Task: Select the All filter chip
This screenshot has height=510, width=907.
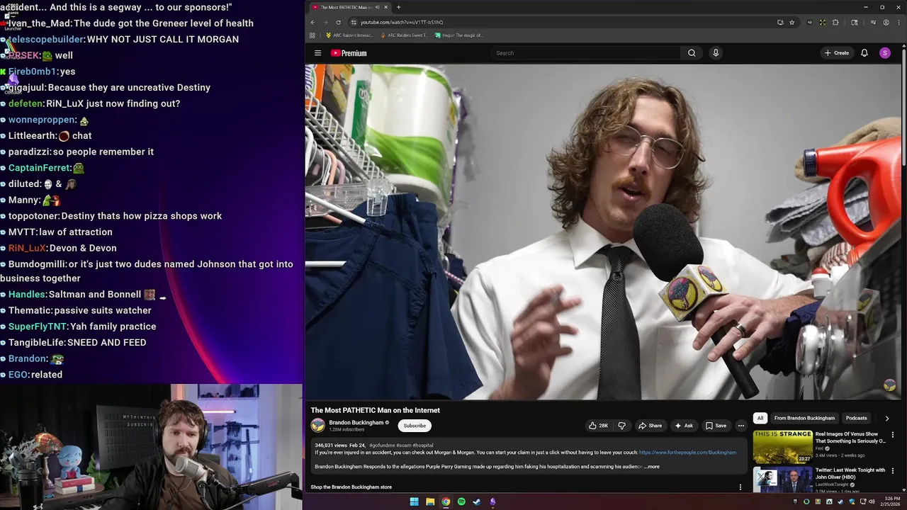Action: (x=760, y=418)
